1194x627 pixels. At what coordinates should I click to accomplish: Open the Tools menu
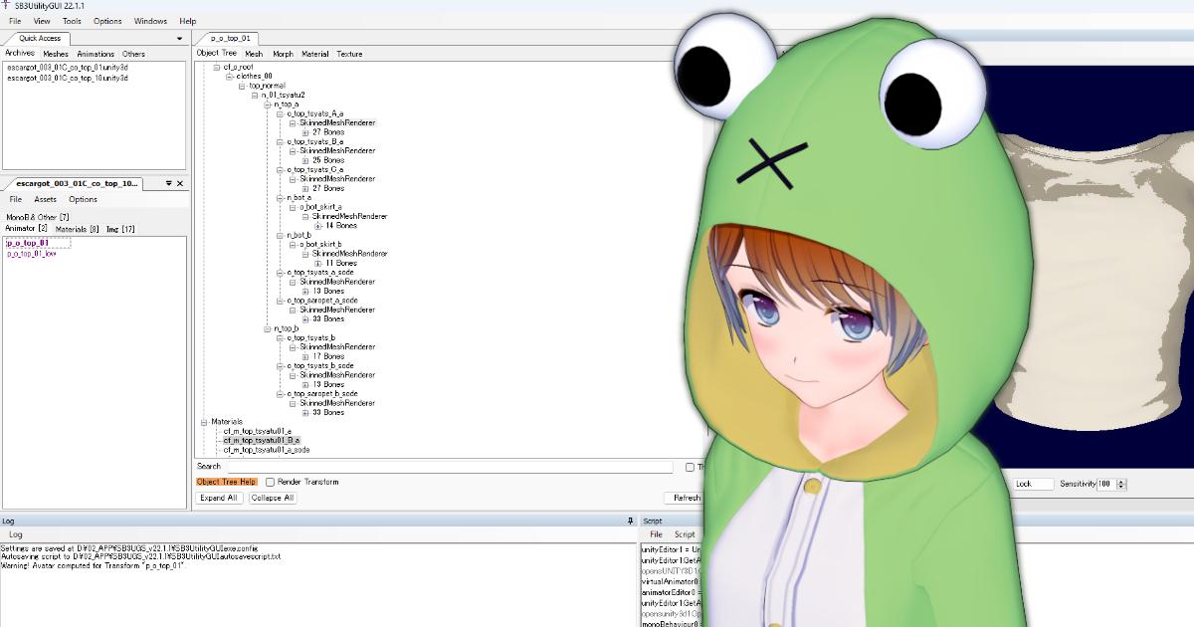coord(72,21)
